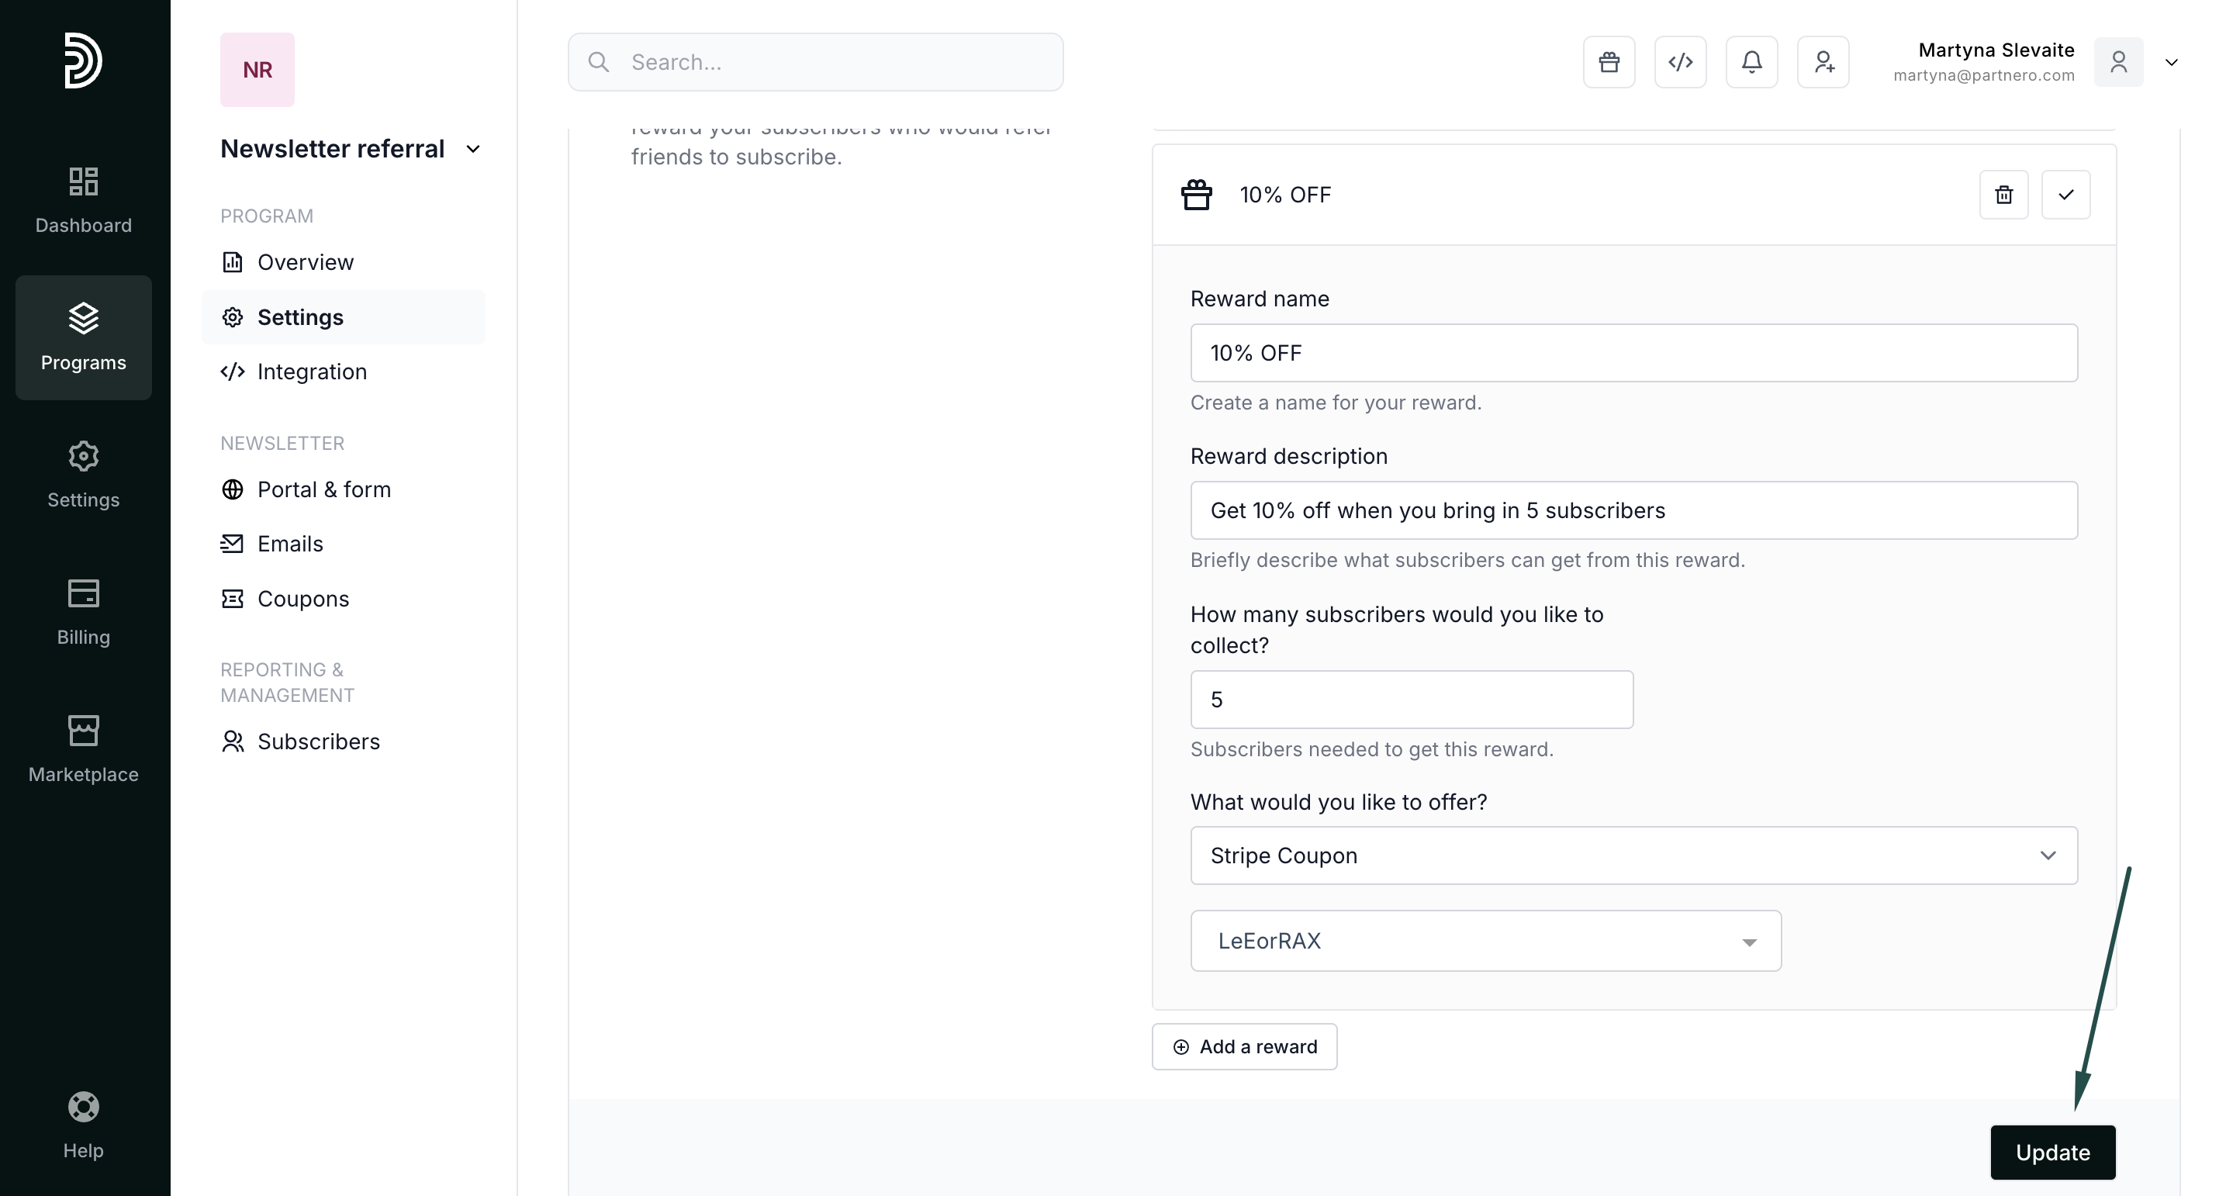This screenshot has width=2226, height=1196.
Task: Open the Stripe Coupon offer dropdown
Action: (1633, 856)
